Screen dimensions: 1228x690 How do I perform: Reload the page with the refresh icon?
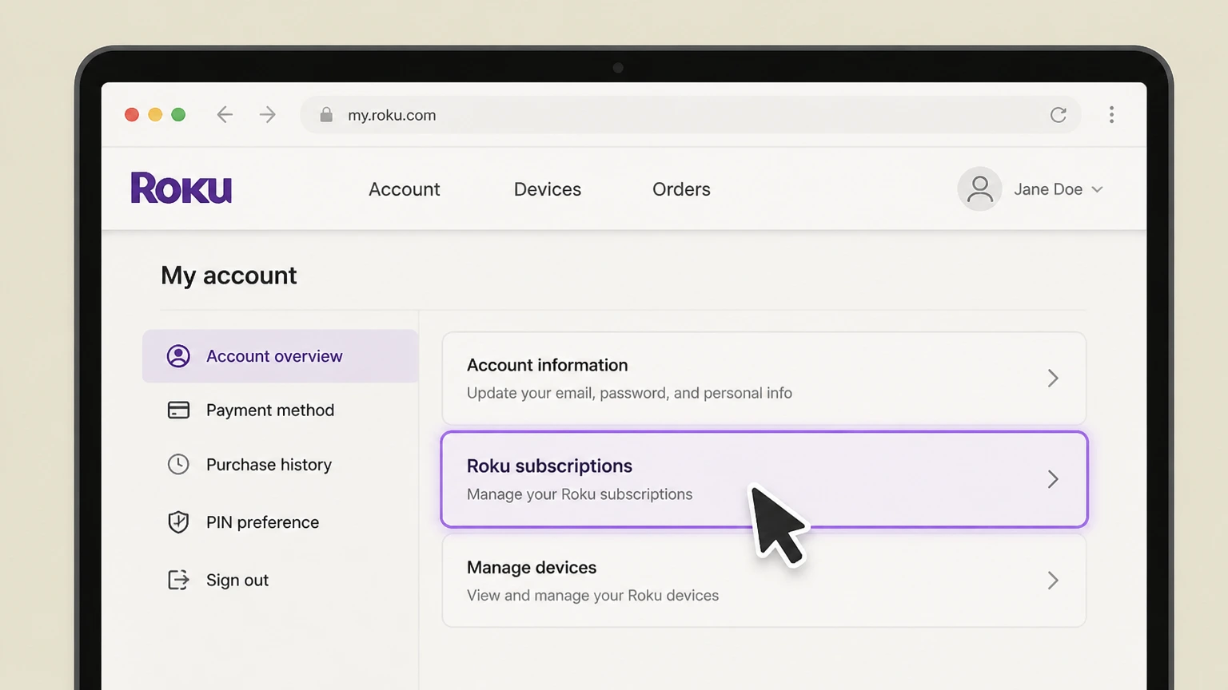1058,115
